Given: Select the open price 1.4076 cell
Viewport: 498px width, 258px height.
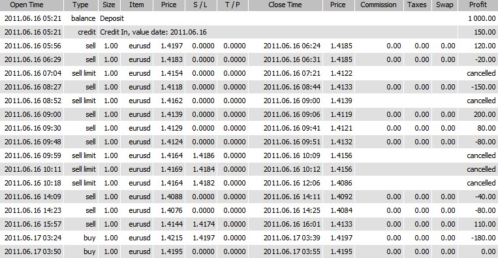Looking at the screenshot, I should click(x=172, y=210).
